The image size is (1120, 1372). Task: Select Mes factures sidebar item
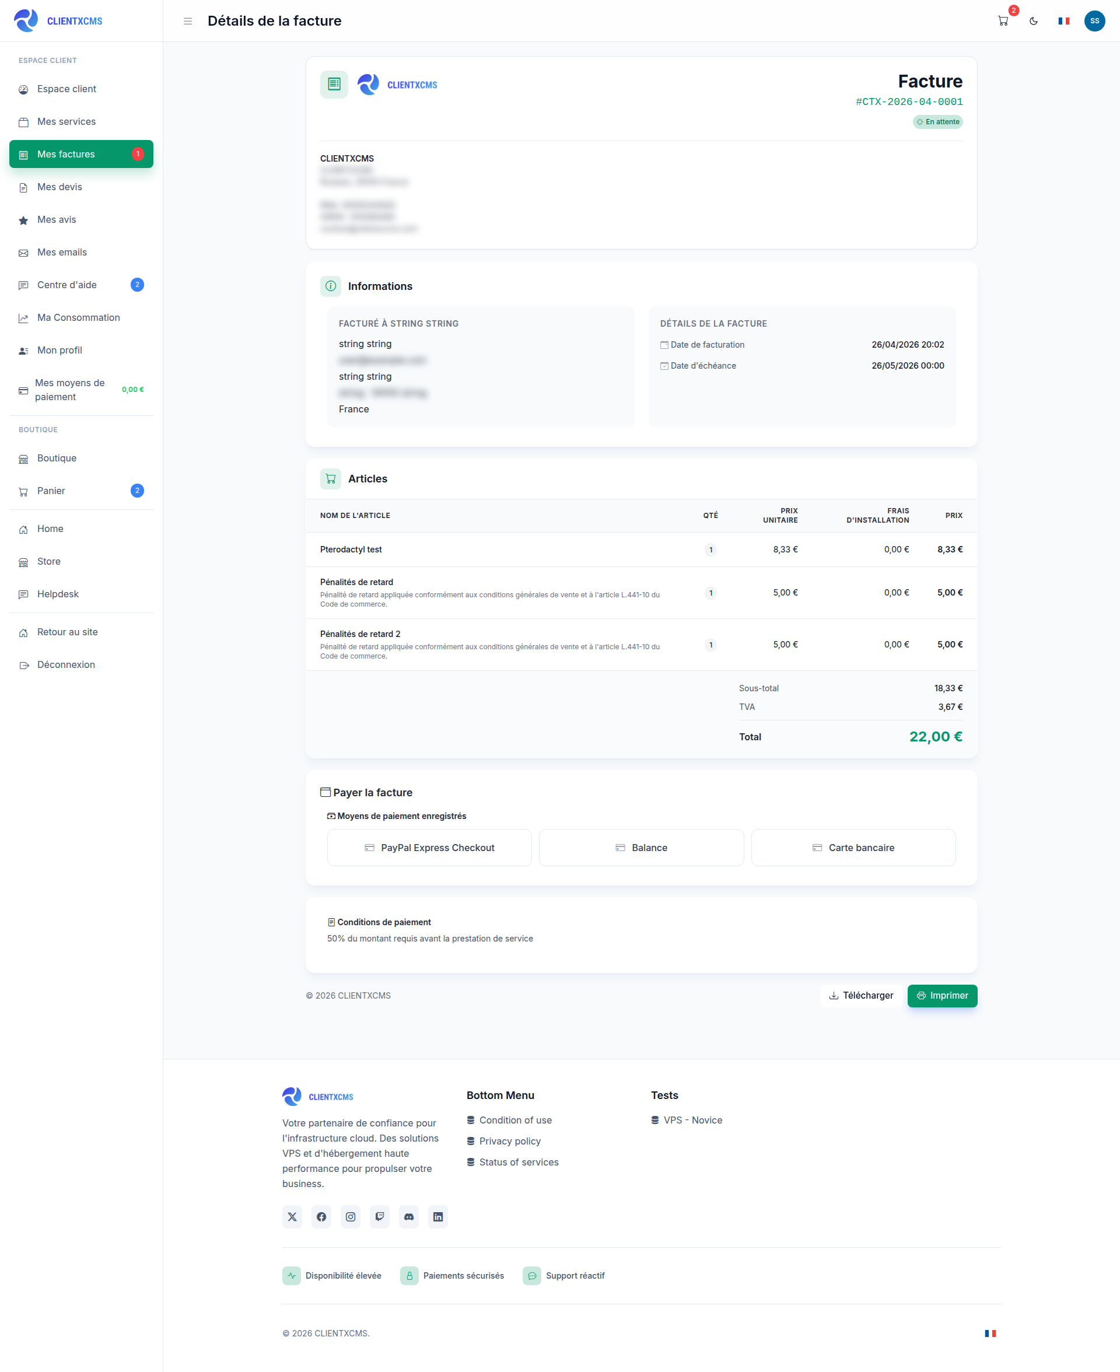(81, 154)
